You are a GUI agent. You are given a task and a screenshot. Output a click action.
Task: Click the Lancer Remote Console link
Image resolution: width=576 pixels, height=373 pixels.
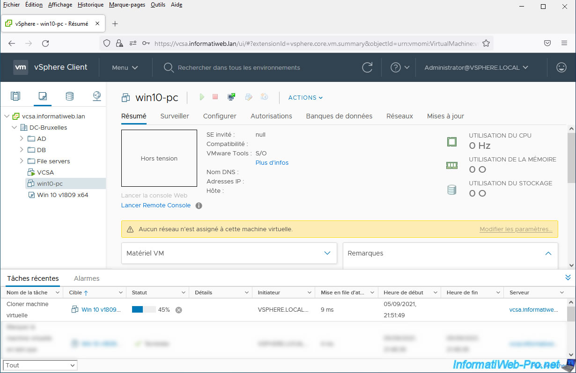coord(156,205)
